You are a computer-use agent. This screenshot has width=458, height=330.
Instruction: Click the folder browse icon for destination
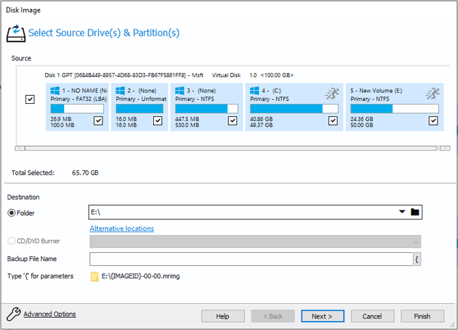pyautogui.click(x=414, y=212)
